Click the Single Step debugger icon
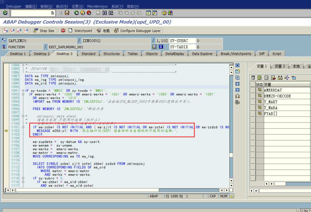Image resolution: width=311 pixels, height=212 pixels. point(6,31)
